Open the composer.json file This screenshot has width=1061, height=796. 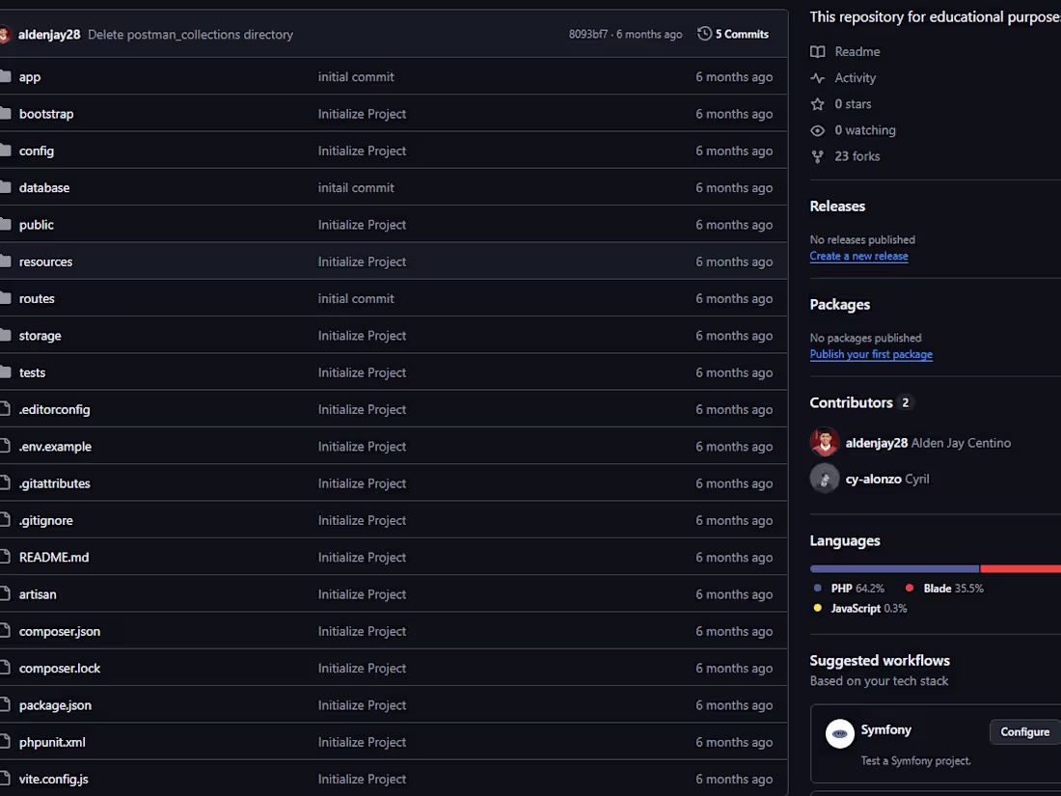(60, 631)
